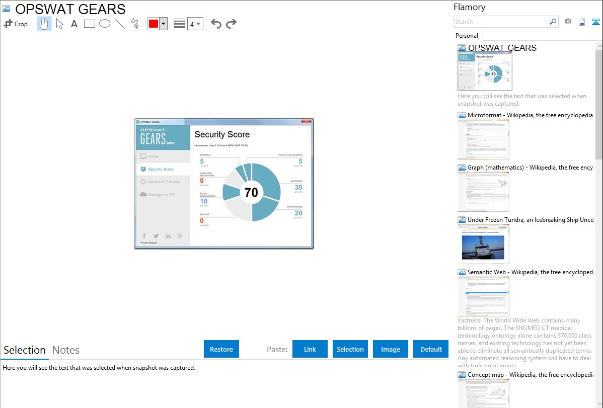Click sidebar scrollbar down arrow
The width and height of the screenshot is (603, 408).
tap(599, 404)
